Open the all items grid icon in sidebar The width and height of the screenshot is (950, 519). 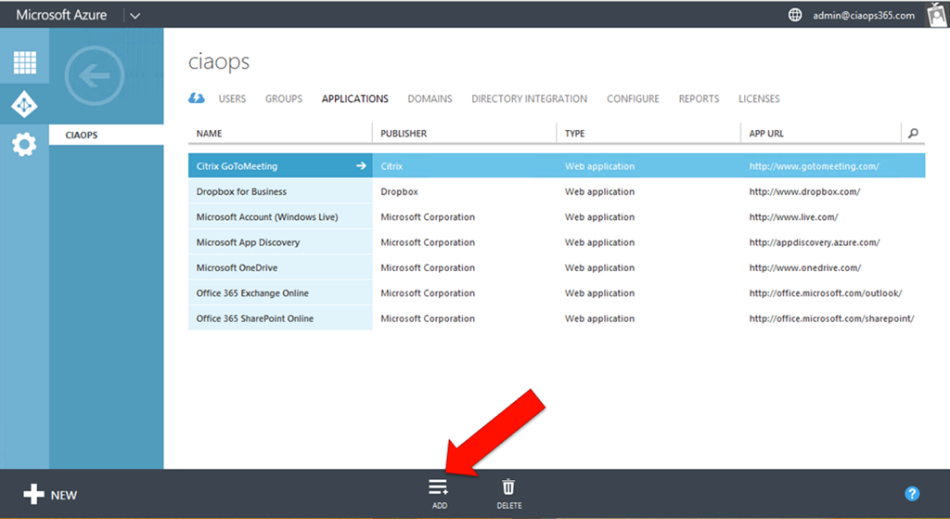(25, 62)
